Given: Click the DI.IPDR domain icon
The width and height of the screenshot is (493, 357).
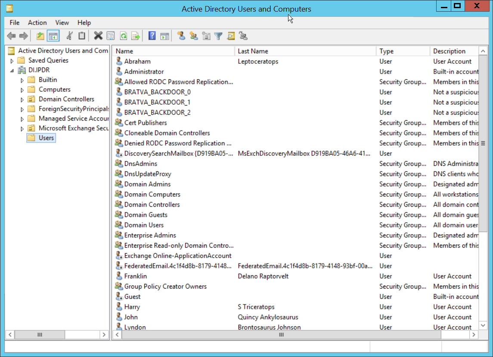Looking at the screenshot, I should click(22, 70).
